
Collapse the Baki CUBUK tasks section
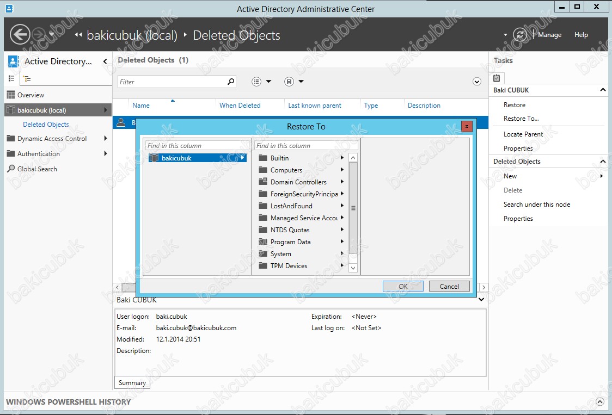[603, 90]
